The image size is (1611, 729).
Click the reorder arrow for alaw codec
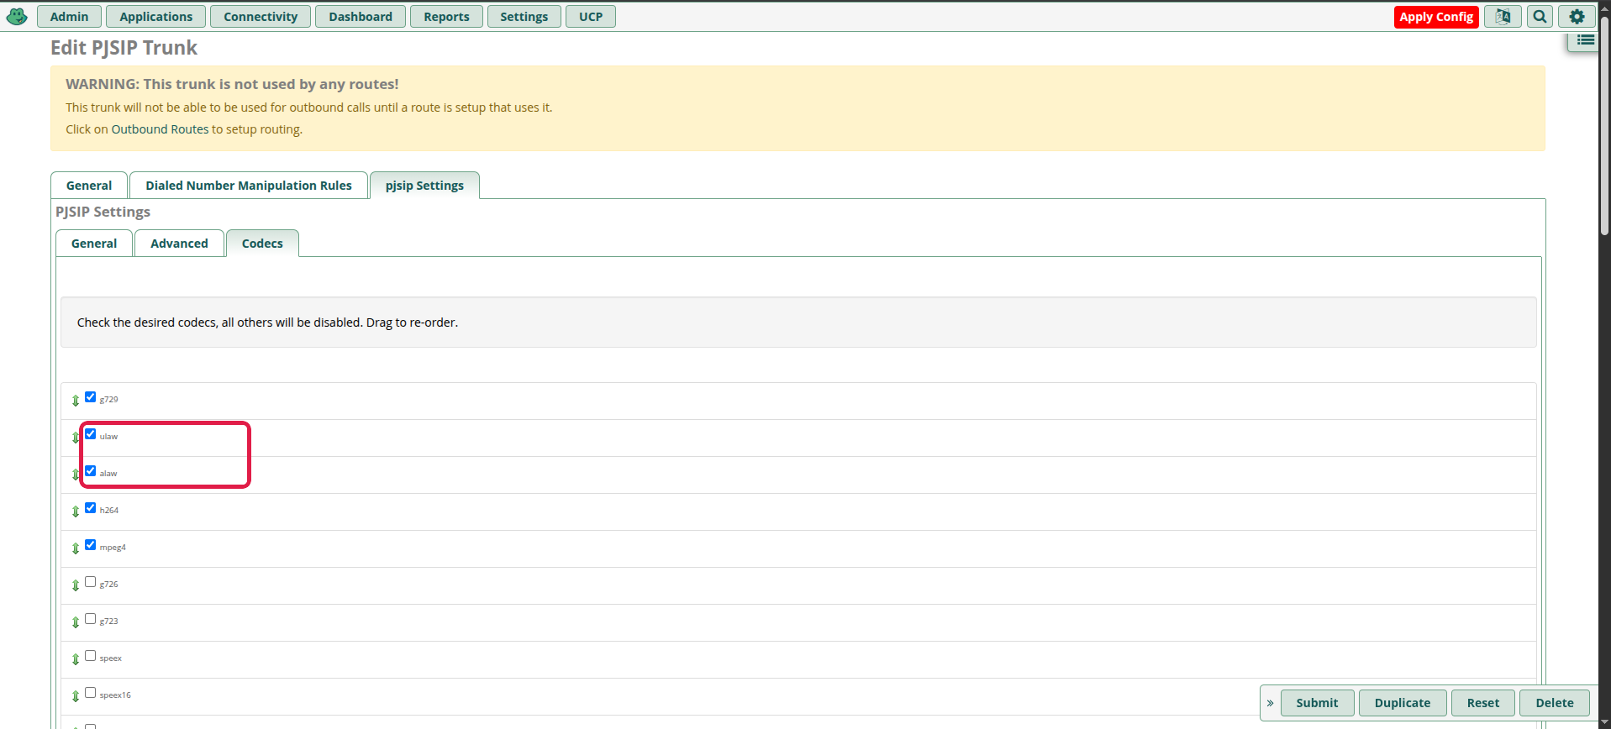pyautogui.click(x=76, y=475)
